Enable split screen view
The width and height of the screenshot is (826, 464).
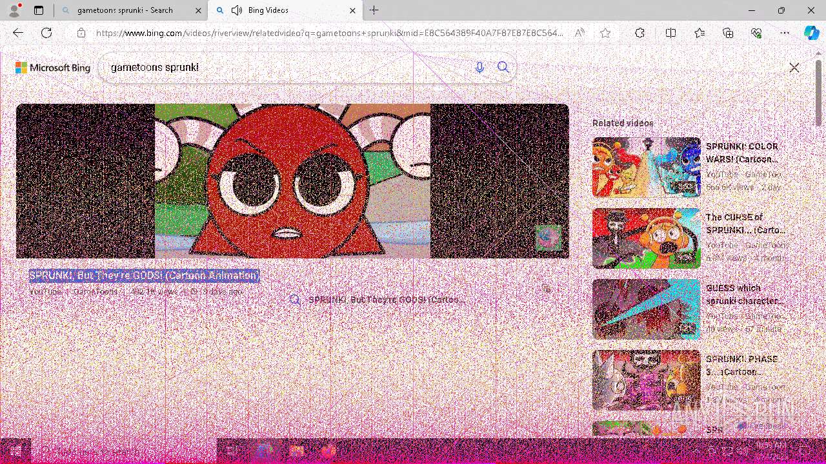(671, 33)
